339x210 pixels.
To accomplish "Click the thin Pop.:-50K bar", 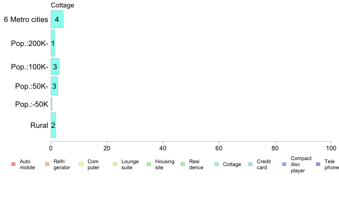I will pos(51,104).
